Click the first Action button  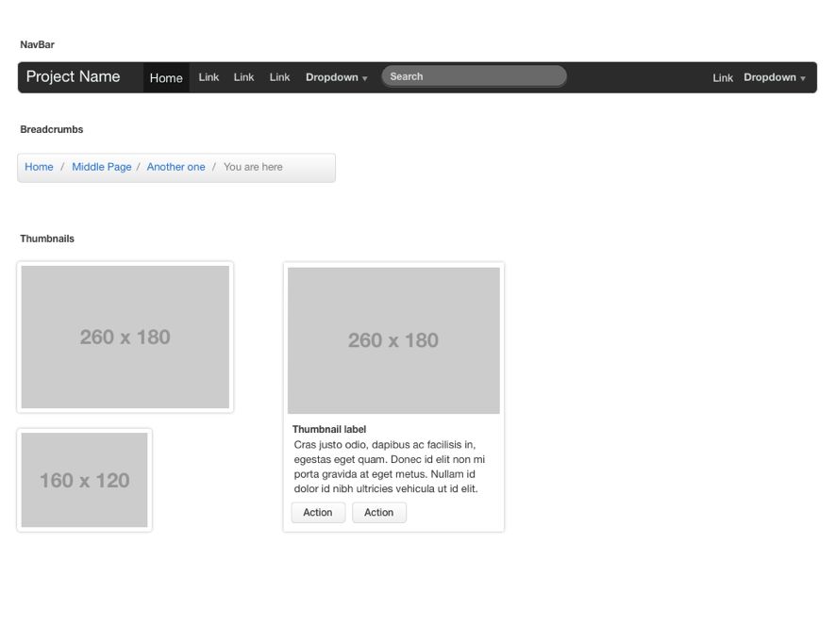pos(318,512)
